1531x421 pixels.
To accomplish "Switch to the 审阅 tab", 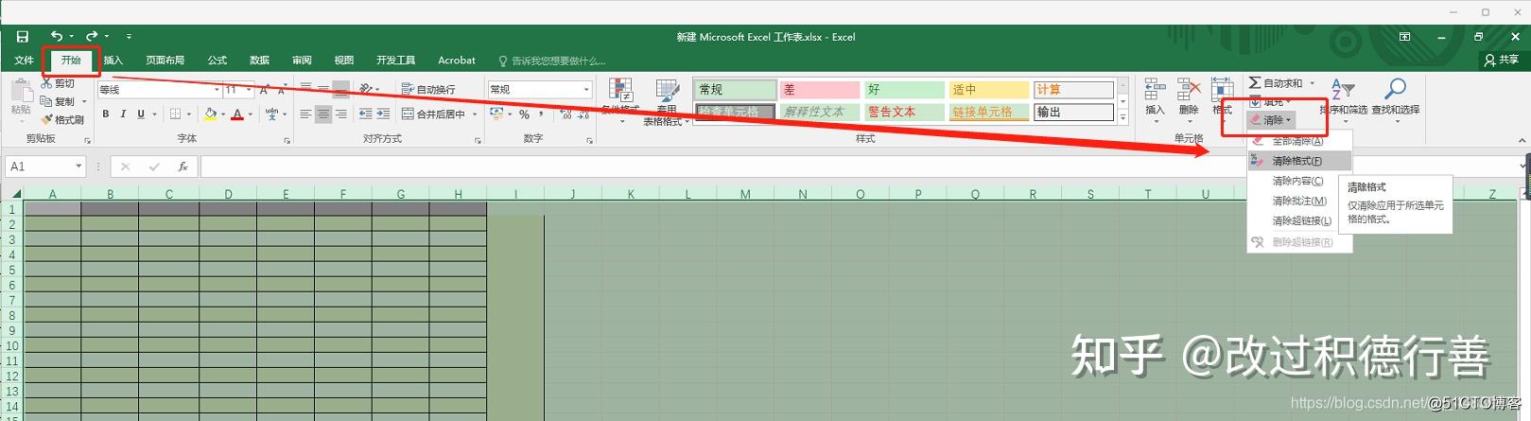I will coord(302,61).
